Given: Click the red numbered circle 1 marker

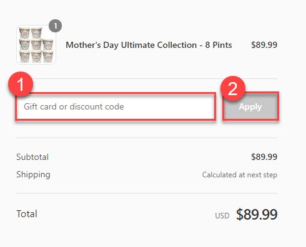Looking at the screenshot, I should click(21, 84).
